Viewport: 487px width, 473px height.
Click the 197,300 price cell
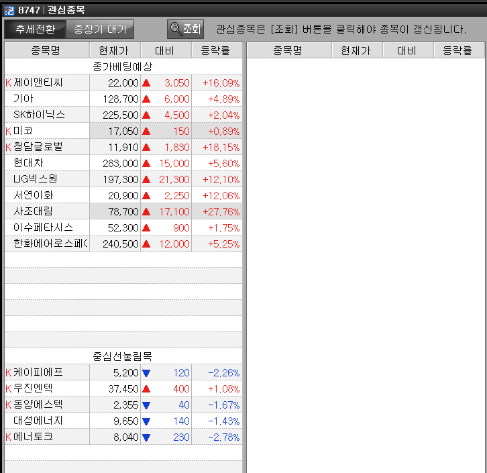coord(115,180)
